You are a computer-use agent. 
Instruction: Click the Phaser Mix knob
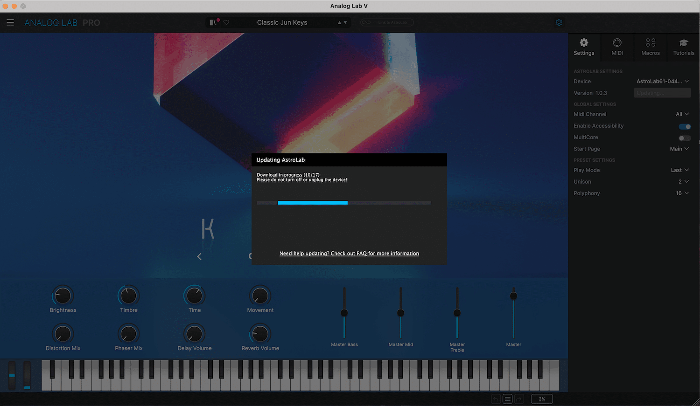(128, 334)
